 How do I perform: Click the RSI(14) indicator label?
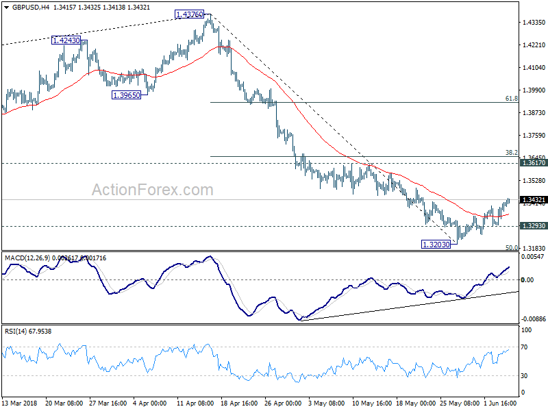pos(15,331)
